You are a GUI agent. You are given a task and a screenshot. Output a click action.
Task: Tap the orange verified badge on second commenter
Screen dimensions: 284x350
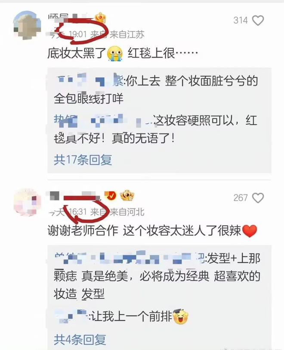(x=110, y=195)
